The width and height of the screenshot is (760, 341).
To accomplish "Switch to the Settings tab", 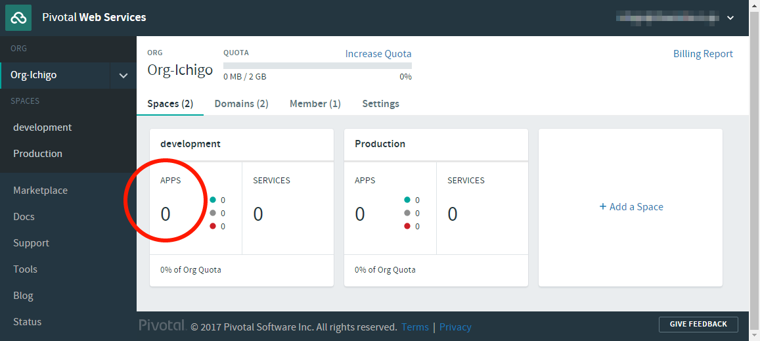I will [380, 104].
